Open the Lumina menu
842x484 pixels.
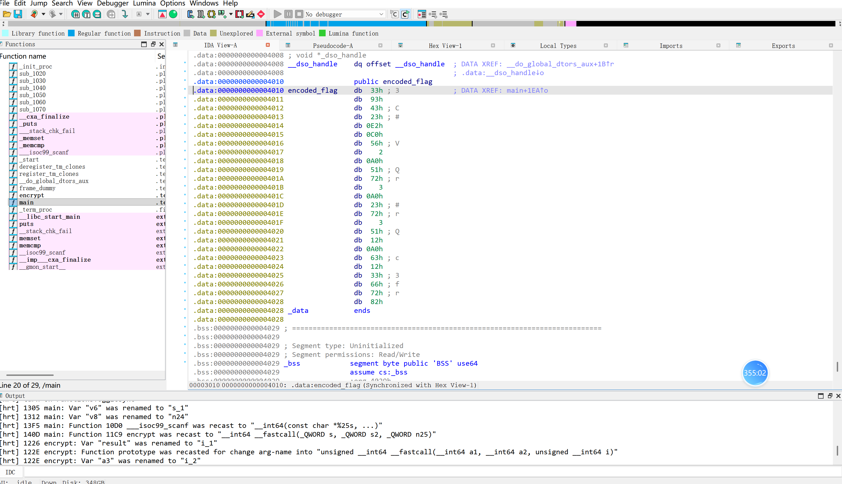[144, 3]
